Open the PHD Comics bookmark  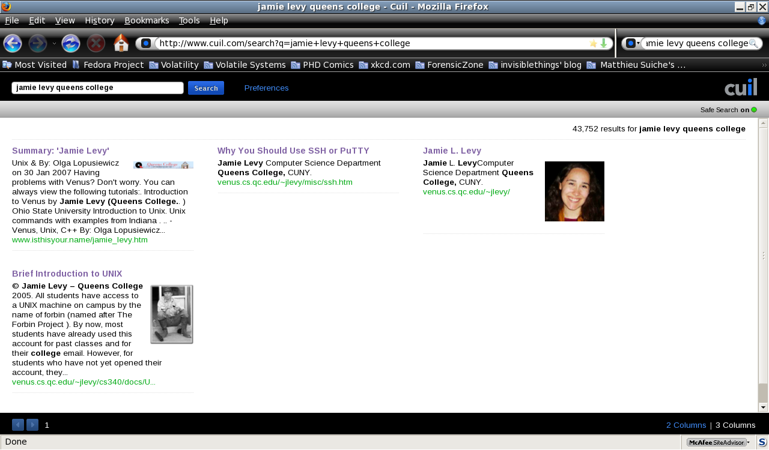pos(322,65)
